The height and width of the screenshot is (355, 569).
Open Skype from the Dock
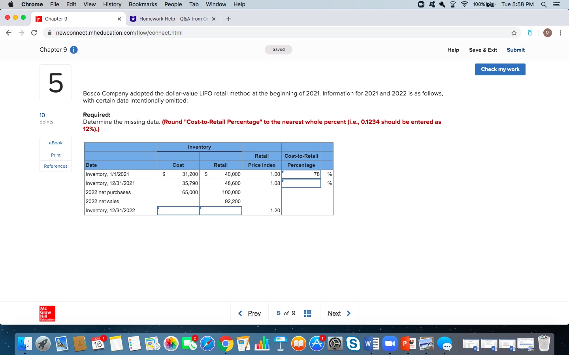coord(354,344)
